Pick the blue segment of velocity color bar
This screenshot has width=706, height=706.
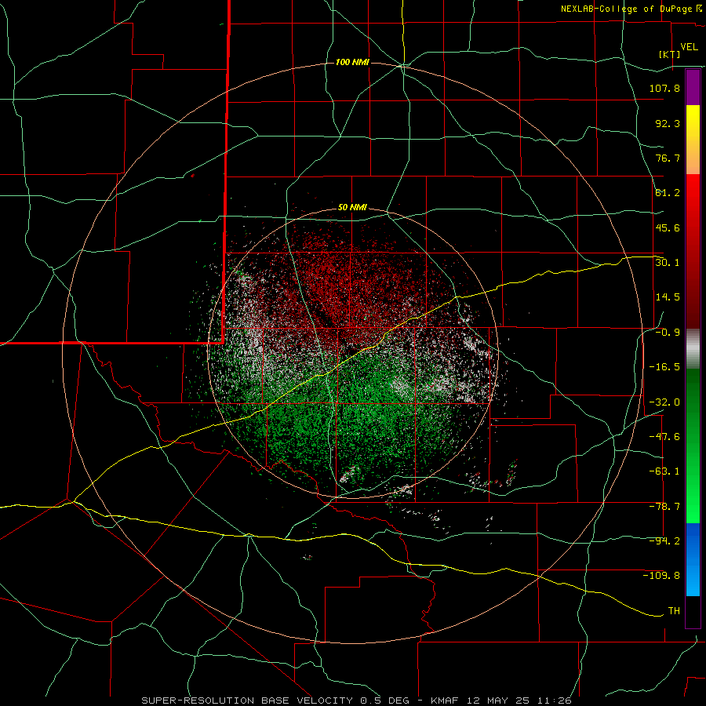[x=693, y=559]
